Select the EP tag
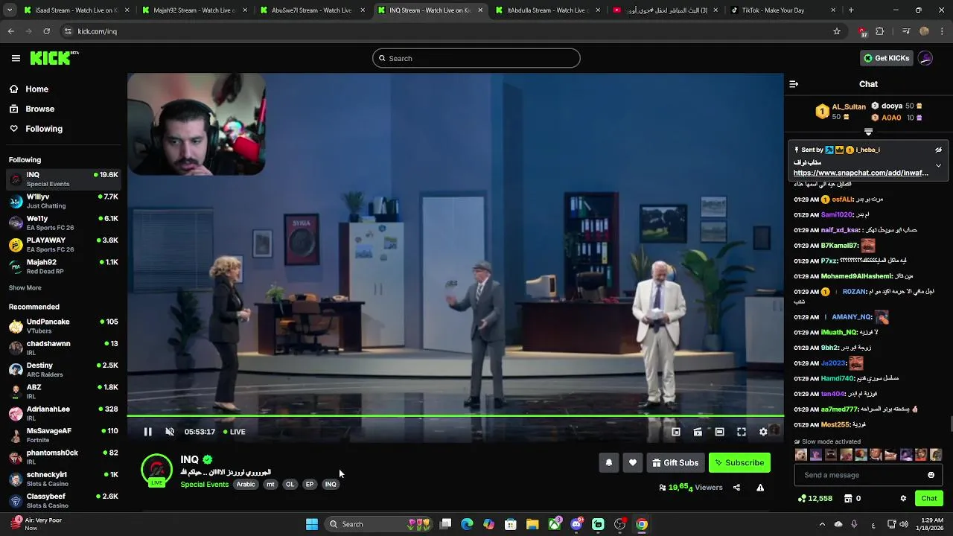This screenshot has width=953, height=536. (310, 485)
